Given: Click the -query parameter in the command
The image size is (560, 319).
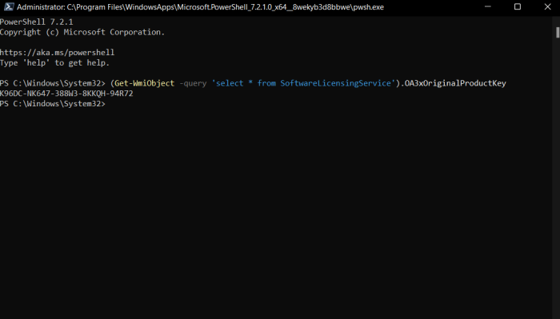Looking at the screenshot, I should (x=193, y=83).
